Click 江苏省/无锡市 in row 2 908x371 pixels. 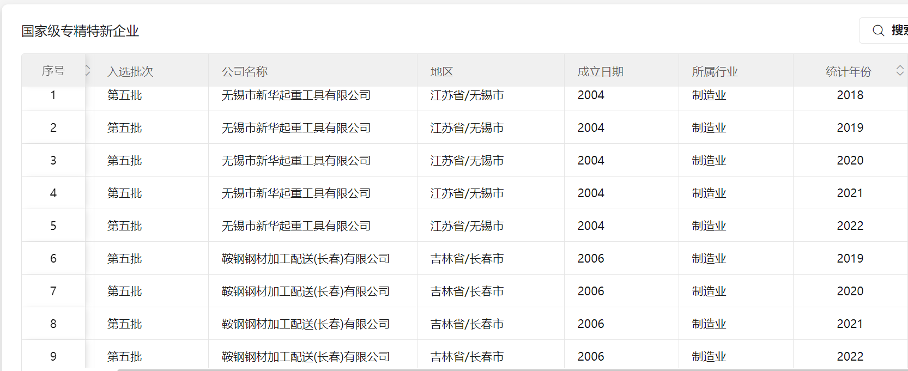pos(467,127)
